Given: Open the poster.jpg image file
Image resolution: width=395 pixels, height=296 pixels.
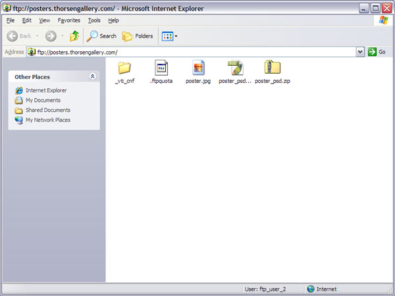Looking at the screenshot, I should pos(198,68).
